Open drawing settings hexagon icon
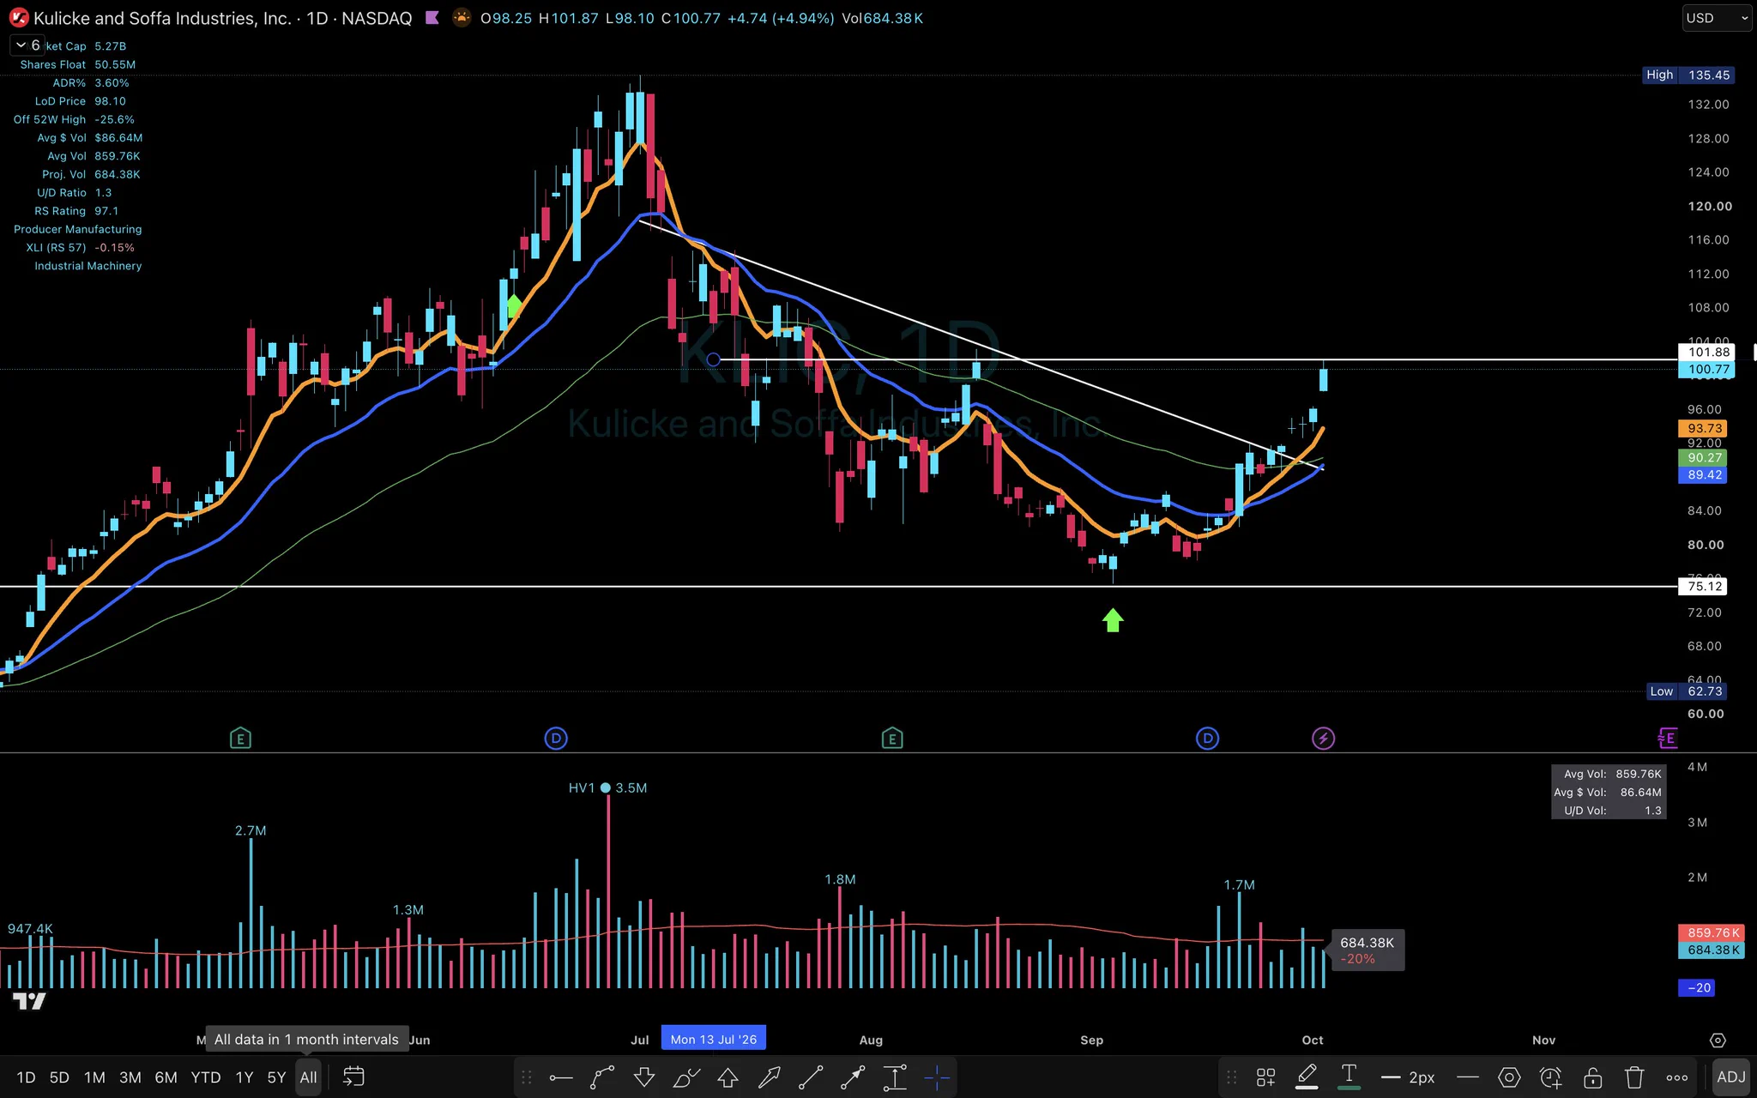 [1509, 1077]
